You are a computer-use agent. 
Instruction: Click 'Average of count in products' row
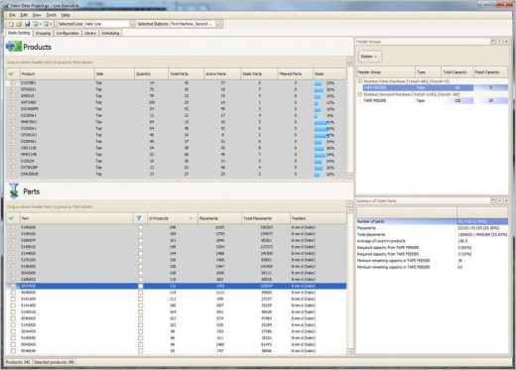tap(433, 241)
